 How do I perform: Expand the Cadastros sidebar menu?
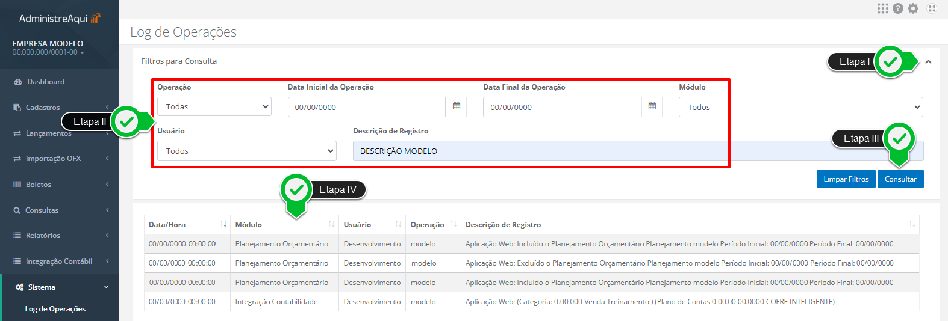59,108
